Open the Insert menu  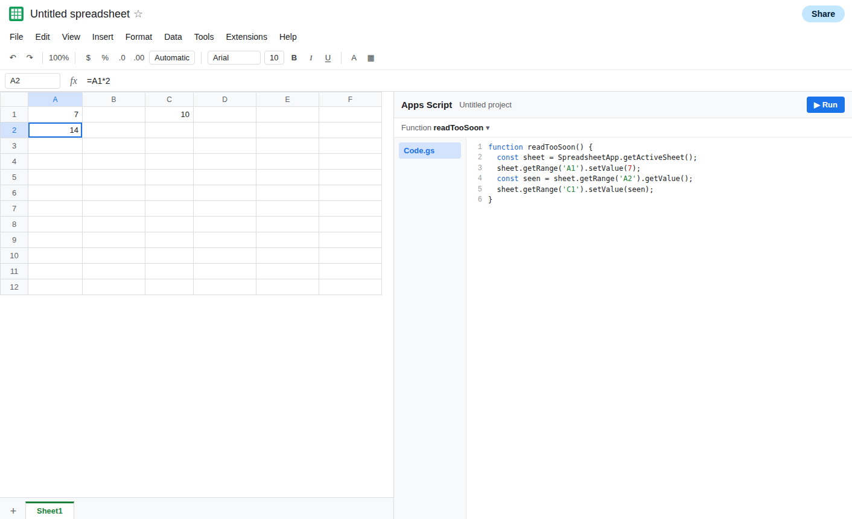(103, 37)
